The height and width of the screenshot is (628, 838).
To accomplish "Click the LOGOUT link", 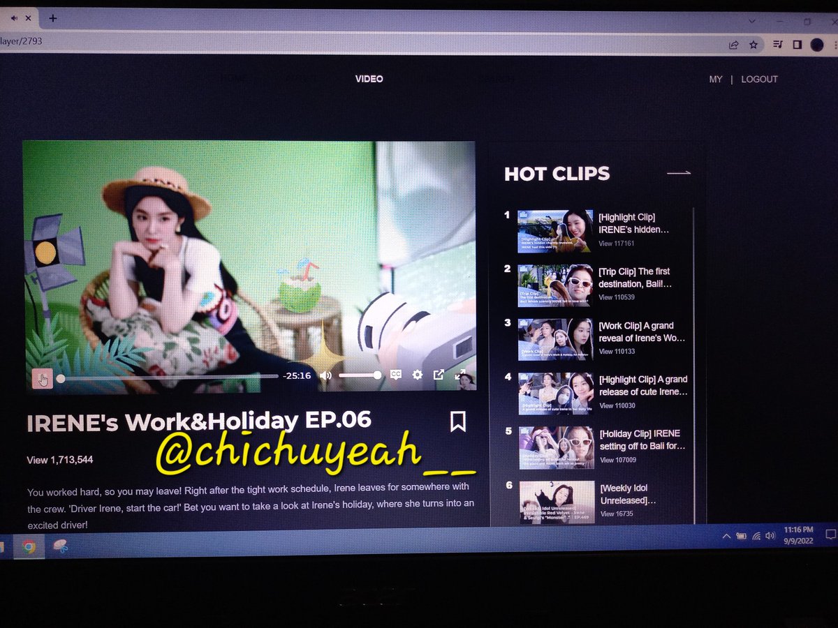I will pyautogui.click(x=759, y=80).
